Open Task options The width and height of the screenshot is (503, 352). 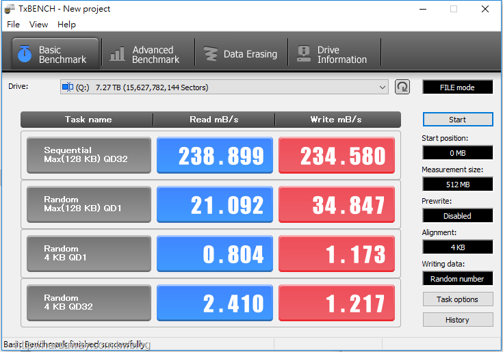click(x=458, y=299)
